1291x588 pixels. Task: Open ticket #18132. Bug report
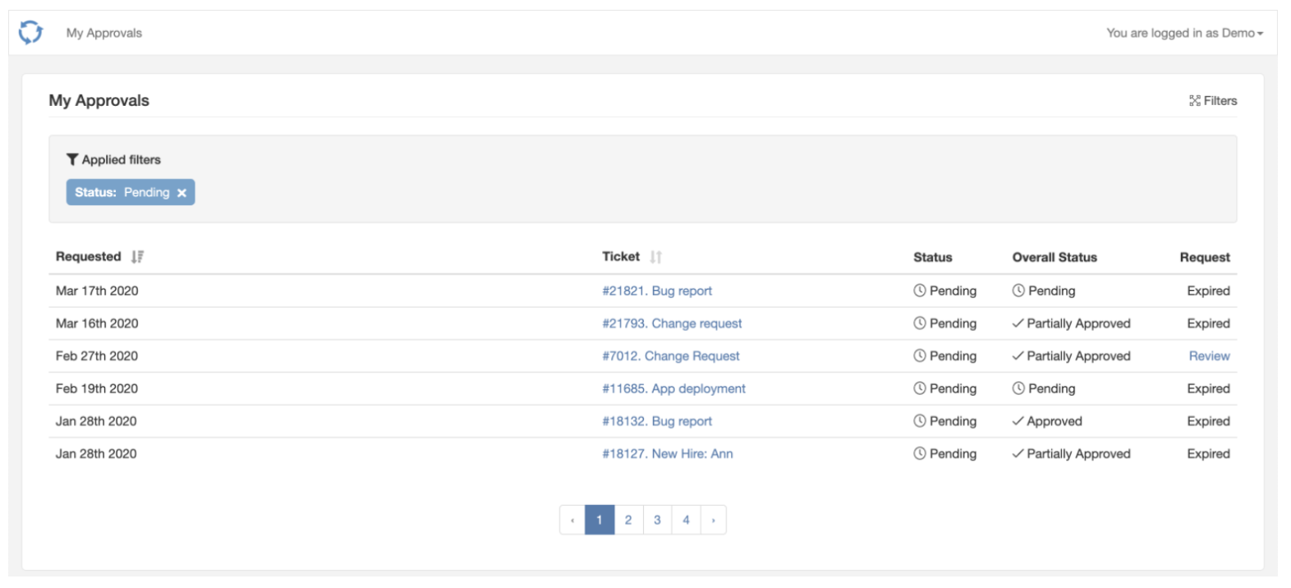[x=657, y=421]
